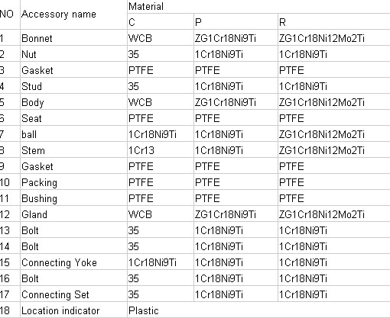Select the R material column header
This screenshot has height=318, width=390.
coord(334,22)
